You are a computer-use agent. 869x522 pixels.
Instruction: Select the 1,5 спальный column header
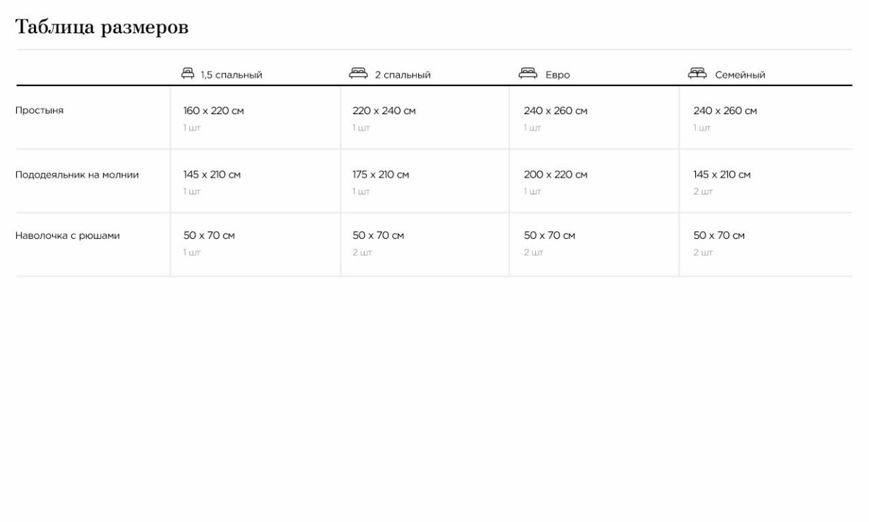pos(231,75)
